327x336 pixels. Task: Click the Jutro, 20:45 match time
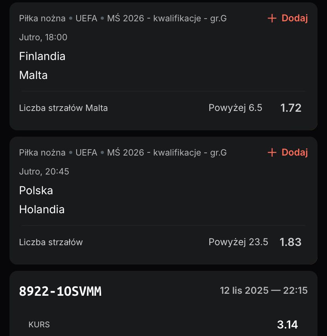44,171
